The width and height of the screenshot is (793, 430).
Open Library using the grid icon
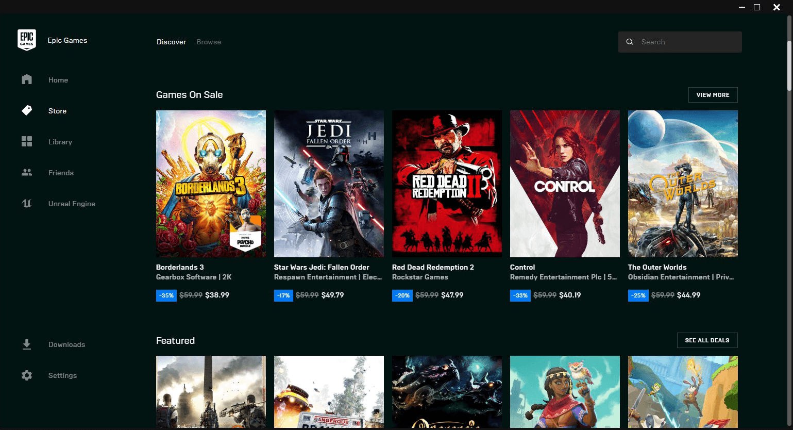point(27,141)
